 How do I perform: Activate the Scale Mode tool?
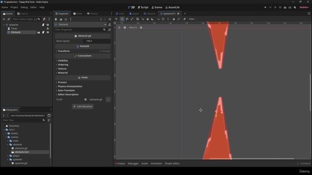[132, 19]
